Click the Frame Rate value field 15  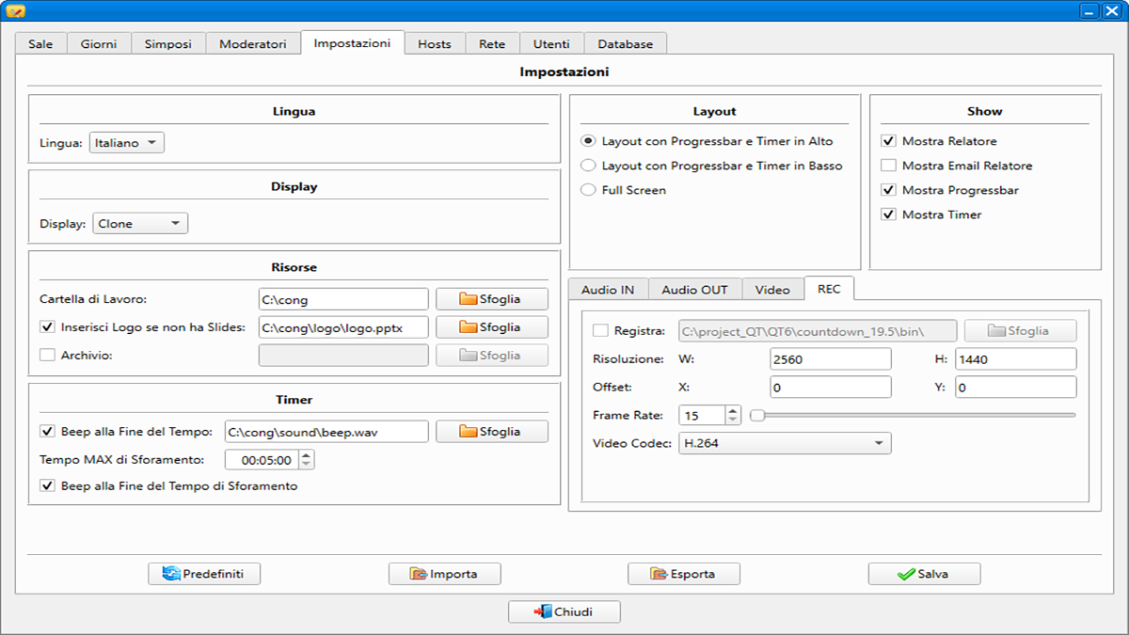[x=703, y=415]
